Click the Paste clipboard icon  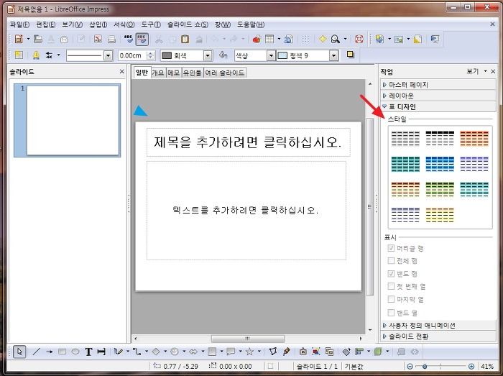pos(185,39)
